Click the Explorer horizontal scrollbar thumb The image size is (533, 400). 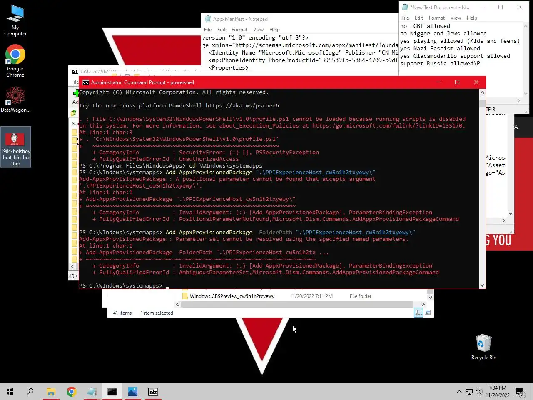[x=297, y=304]
